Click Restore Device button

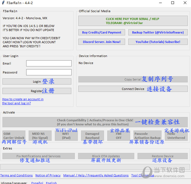click(x=163, y=156)
